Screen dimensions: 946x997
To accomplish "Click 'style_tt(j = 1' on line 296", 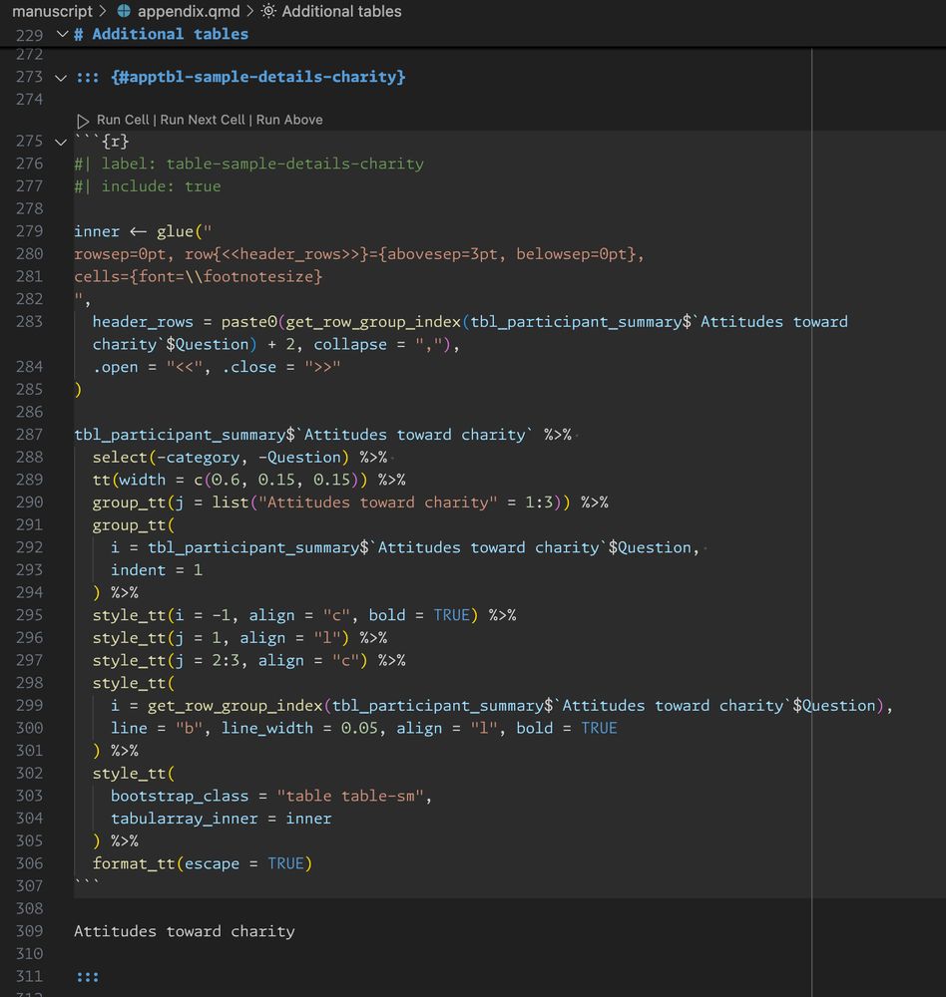I will 157,638.
